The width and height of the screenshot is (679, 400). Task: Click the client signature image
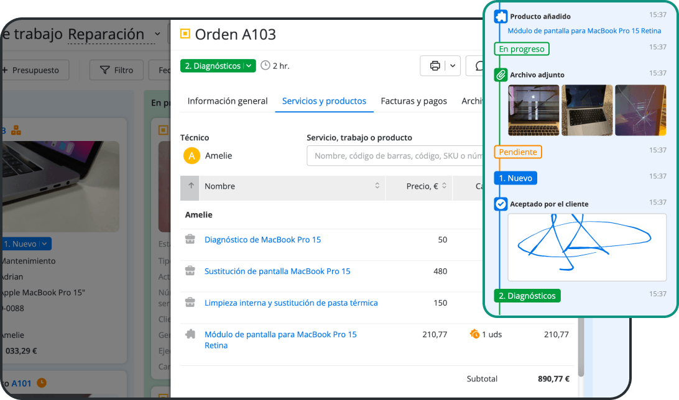point(587,247)
